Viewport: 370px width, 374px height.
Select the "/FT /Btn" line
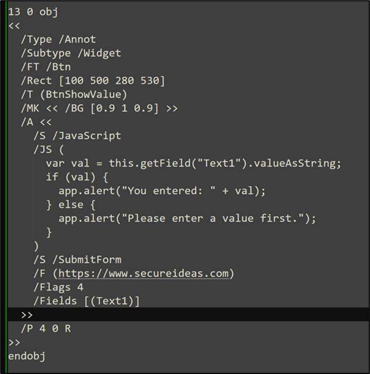(46, 67)
